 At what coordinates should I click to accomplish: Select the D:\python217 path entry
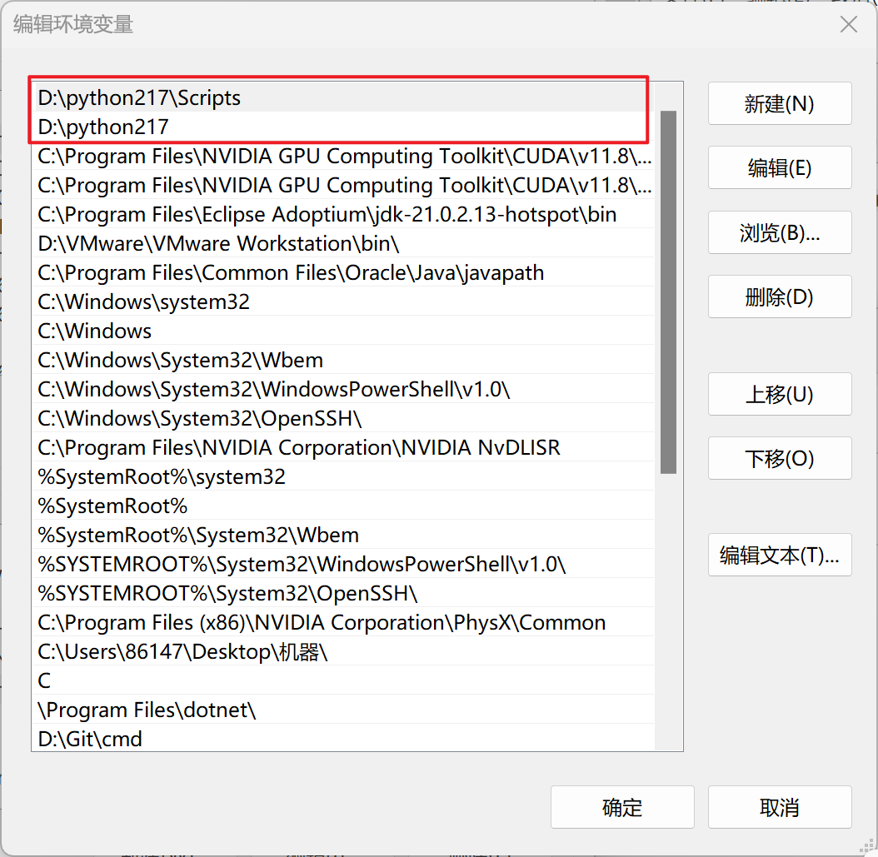coord(103,127)
